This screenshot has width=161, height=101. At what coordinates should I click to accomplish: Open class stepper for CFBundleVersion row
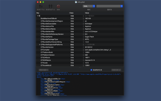[x=83, y=47]
